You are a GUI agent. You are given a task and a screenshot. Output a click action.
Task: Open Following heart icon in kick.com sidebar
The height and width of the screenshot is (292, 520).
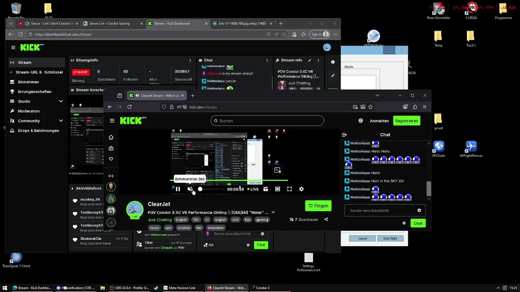(x=111, y=159)
